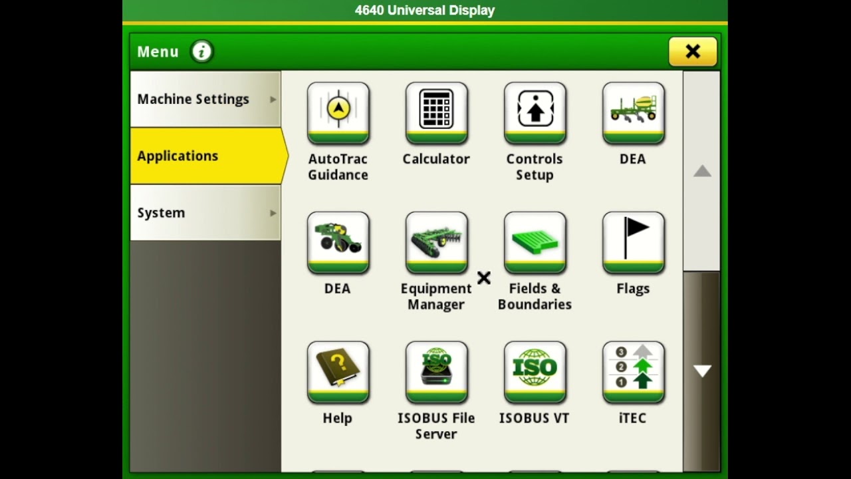The width and height of the screenshot is (851, 479).
Task: Click the Menu info icon
Action: [201, 51]
